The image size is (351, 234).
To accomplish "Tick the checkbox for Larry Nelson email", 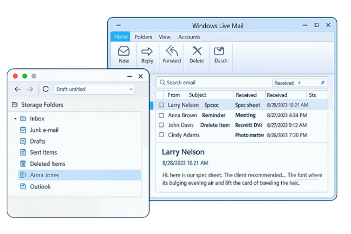I will (x=161, y=105).
